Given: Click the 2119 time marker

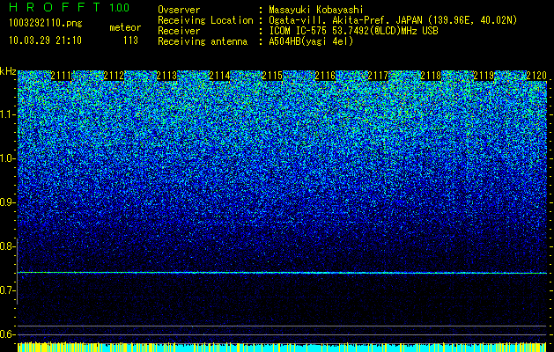Looking at the screenshot, I should pos(484,76).
